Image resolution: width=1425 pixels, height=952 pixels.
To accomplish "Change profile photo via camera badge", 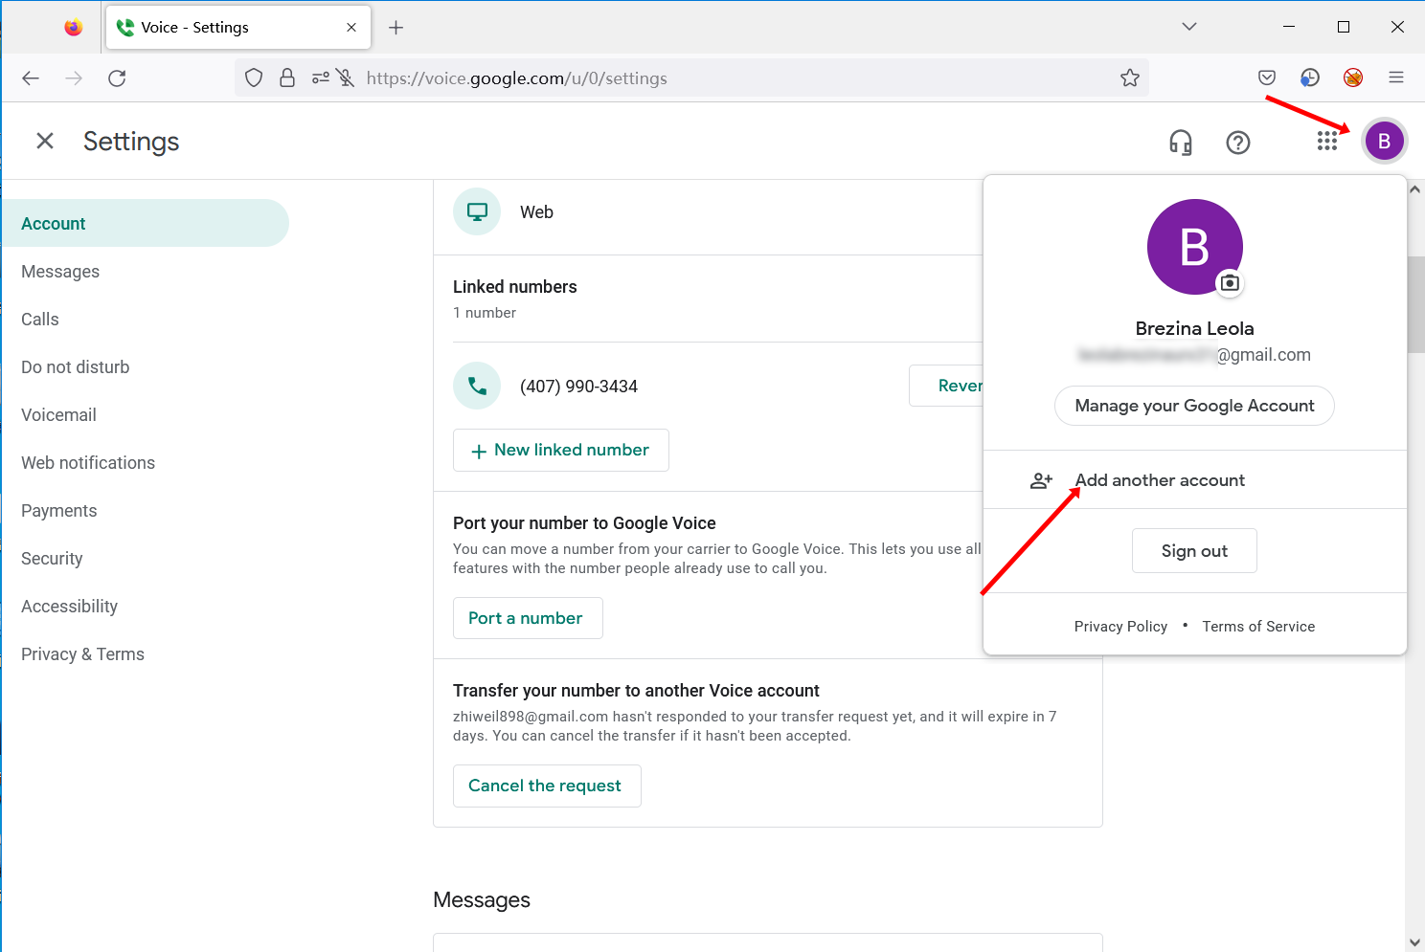I will (1230, 283).
